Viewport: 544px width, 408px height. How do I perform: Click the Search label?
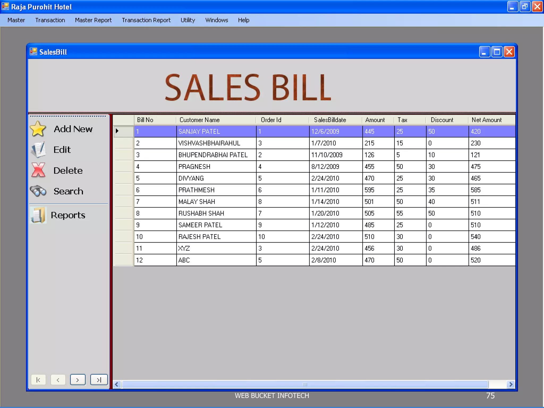pyautogui.click(x=68, y=191)
